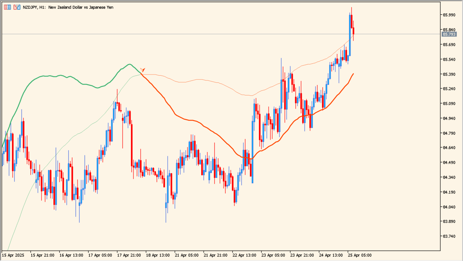Click the 84.940 price scale label
The image size is (463, 261).
coord(449,118)
